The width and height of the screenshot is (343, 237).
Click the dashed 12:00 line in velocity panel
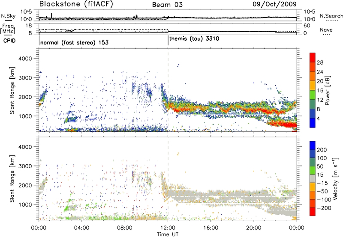[x=168, y=178]
